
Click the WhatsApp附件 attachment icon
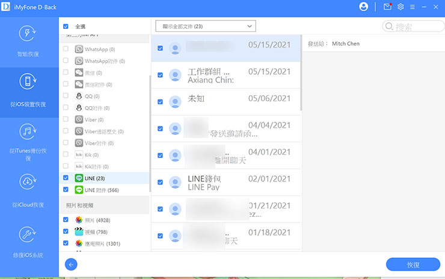[x=79, y=61]
